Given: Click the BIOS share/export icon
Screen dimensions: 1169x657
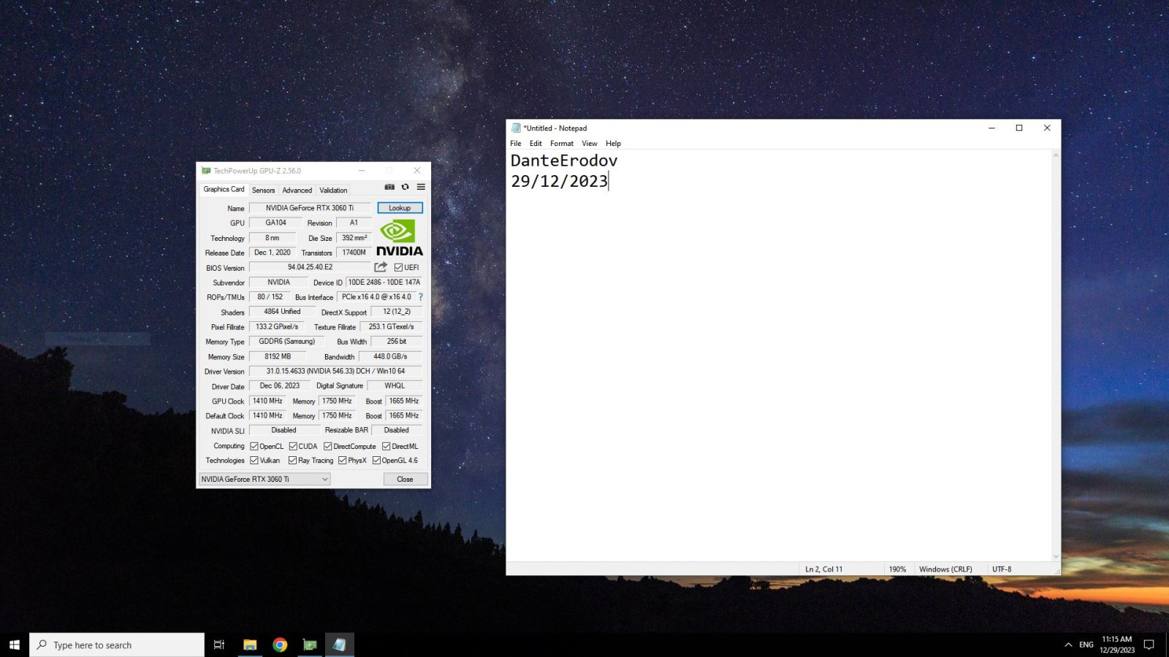Looking at the screenshot, I should [x=381, y=267].
